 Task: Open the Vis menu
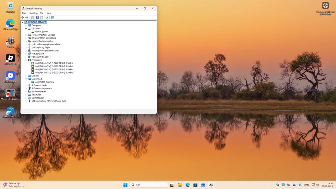41,13
